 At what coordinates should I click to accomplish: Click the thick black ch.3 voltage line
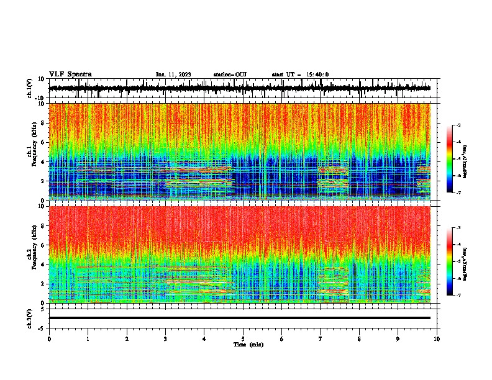[x=239, y=318]
